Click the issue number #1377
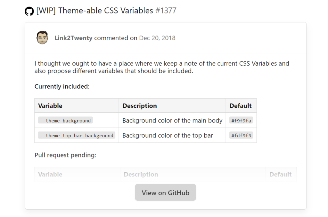 coord(166,11)
